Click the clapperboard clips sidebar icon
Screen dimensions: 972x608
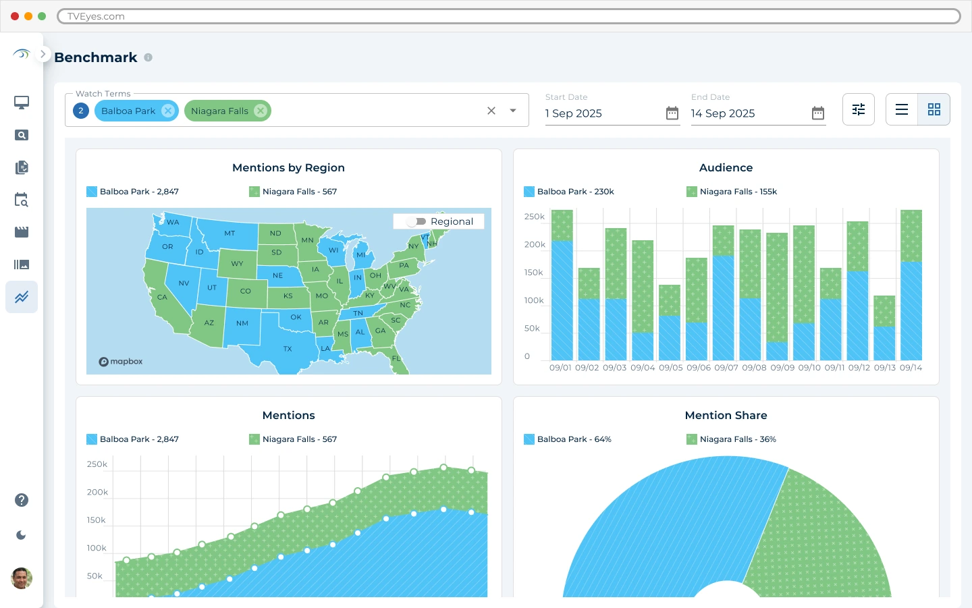click(x=22, y=232)
